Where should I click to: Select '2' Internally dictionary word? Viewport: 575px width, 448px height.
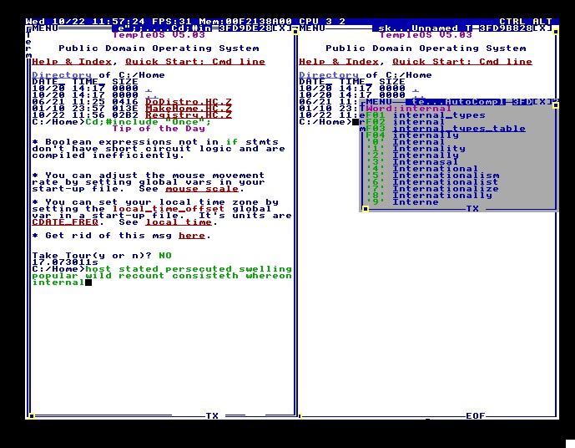(x=412, y=155)
